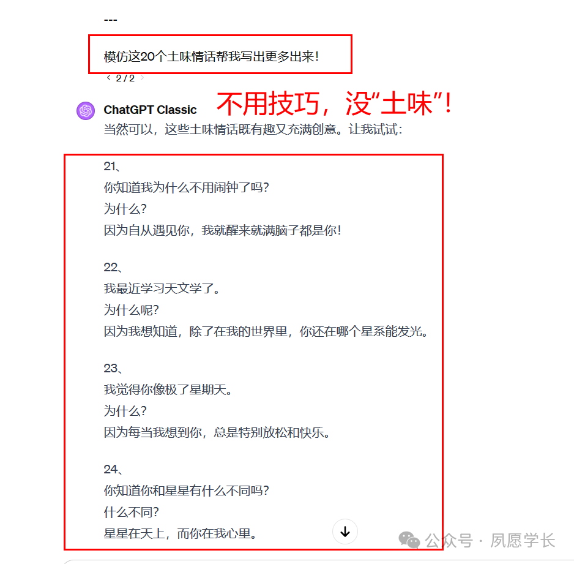Click the 公众号 凤愿学长 watermark text
Viewport: 574px width, 564px height.
coord(490,541)
